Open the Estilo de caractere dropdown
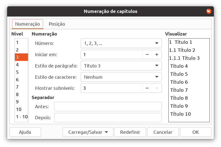 121,77
